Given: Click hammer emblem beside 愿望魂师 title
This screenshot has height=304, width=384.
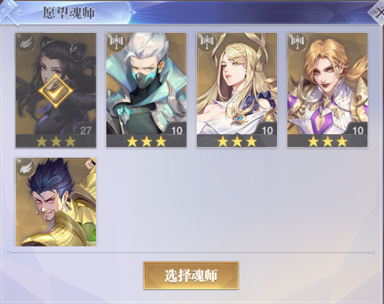Looking at the screenshot, I should (x=9, y=13).
